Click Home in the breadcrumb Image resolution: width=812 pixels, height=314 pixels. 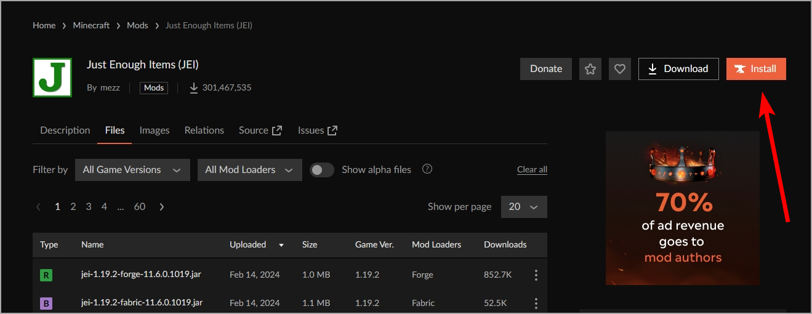[44, 25]
